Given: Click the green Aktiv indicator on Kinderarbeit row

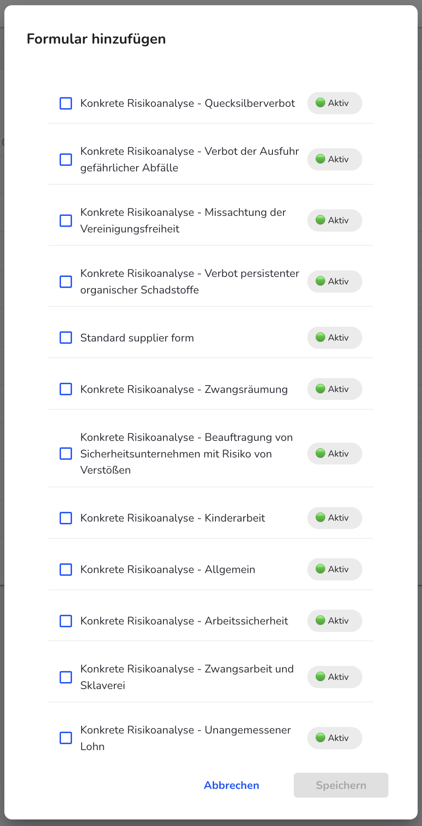Looking at the screenshot, I should coord(321,518).
